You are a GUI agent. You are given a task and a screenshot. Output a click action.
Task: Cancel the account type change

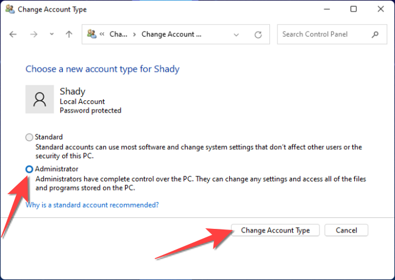point(346,230)
